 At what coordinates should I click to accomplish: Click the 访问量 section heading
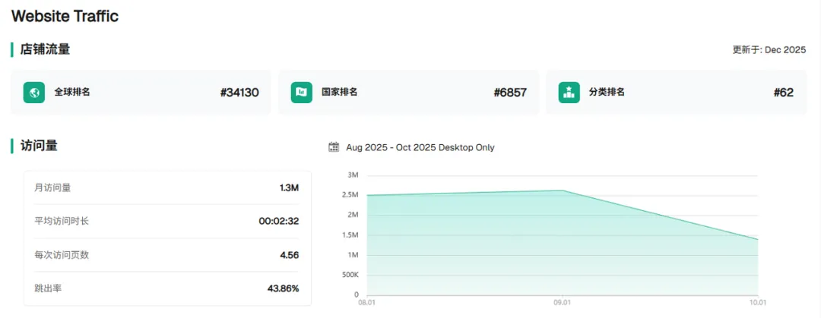coord(39,146)
